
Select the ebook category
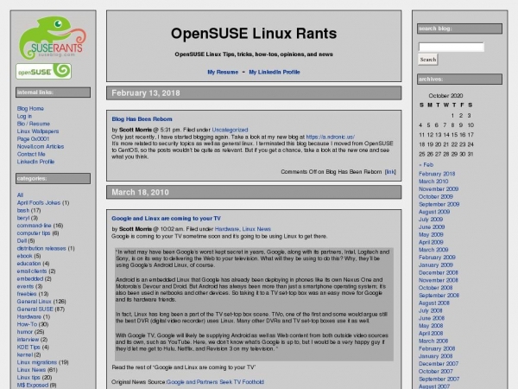[24, 256]
